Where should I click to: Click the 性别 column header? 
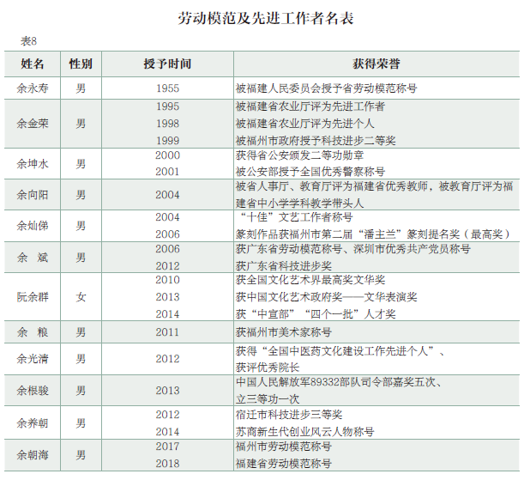point(81,64)
